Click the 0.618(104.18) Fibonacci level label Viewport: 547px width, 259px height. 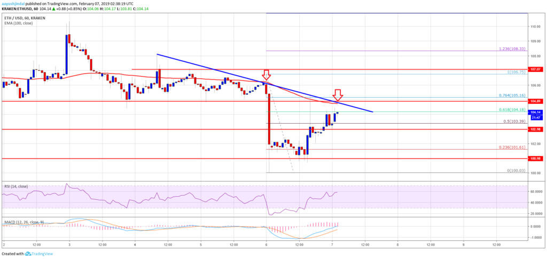tap(513, 109)
